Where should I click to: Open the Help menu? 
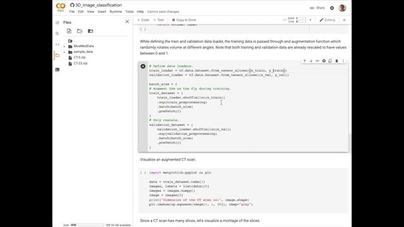click(x=140, y=11)
